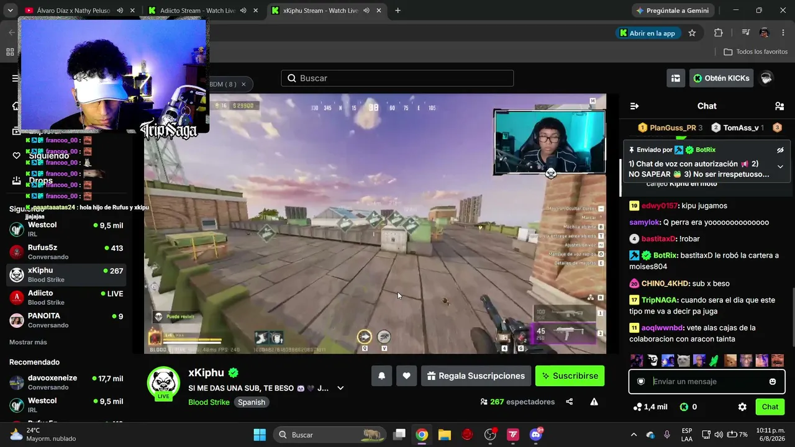Focus the Enviar un mensaje chat input
This screenshot has width=795, height=447.
[706, 382]
